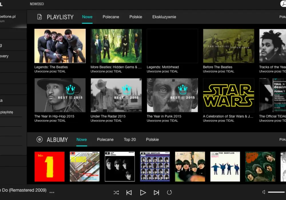Open the With The Beatles album cover
This screenshot has width=286, height=200.
point(120,167)
